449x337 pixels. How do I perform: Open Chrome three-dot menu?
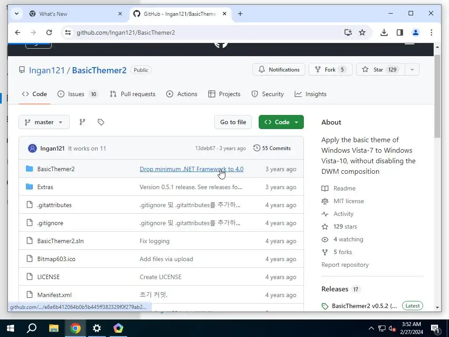tap(431, 32)
